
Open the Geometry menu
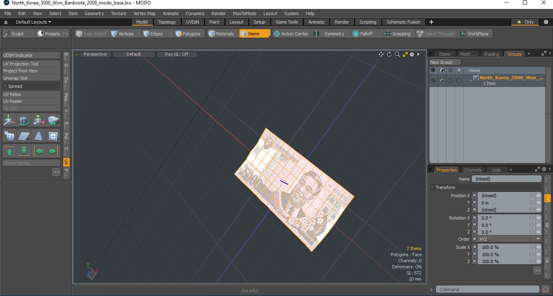tap(94, 13)
